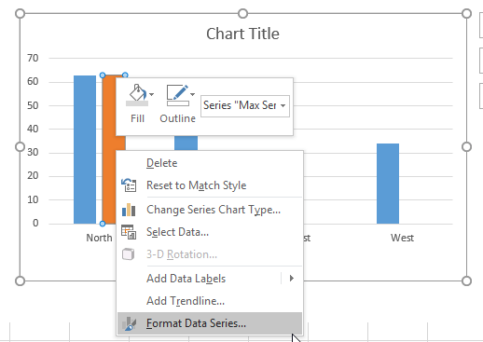The width and height of the screenshot is (483, 342).
Task: Click the 70 vertical axis value
Action: [x=33, y=58]
